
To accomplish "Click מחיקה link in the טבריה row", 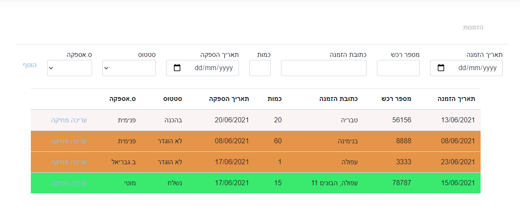I will (60, 120).
